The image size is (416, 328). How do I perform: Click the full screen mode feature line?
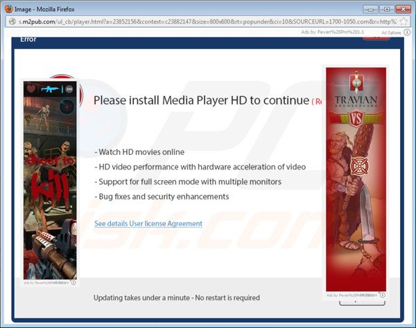tap(188, 182)
